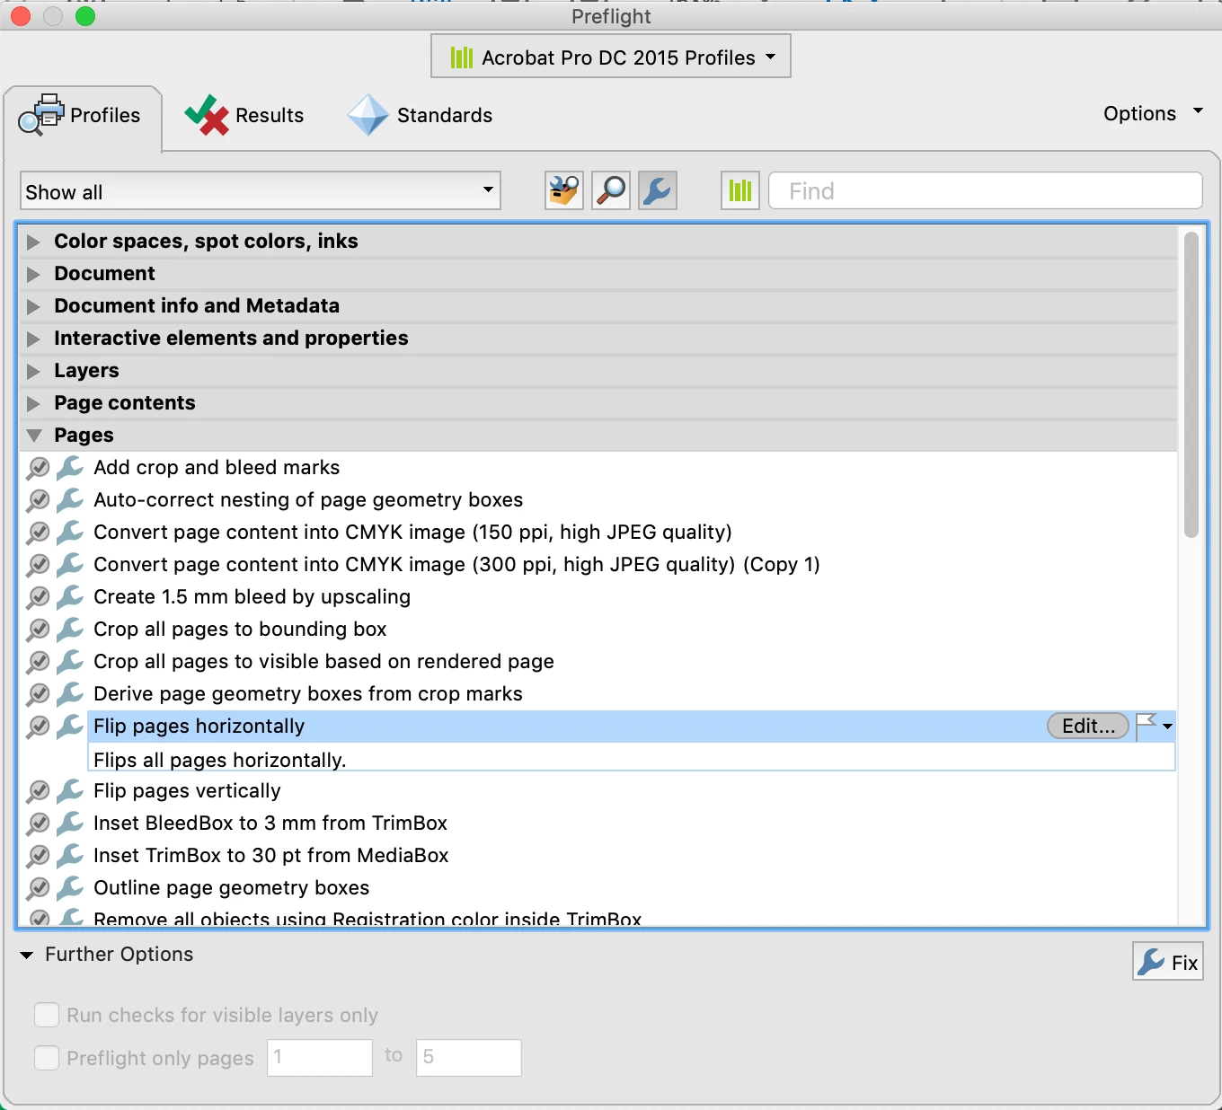Open the flag dropdown arrow on selected row
1222x1110 pixels.
click(1167, 726)
